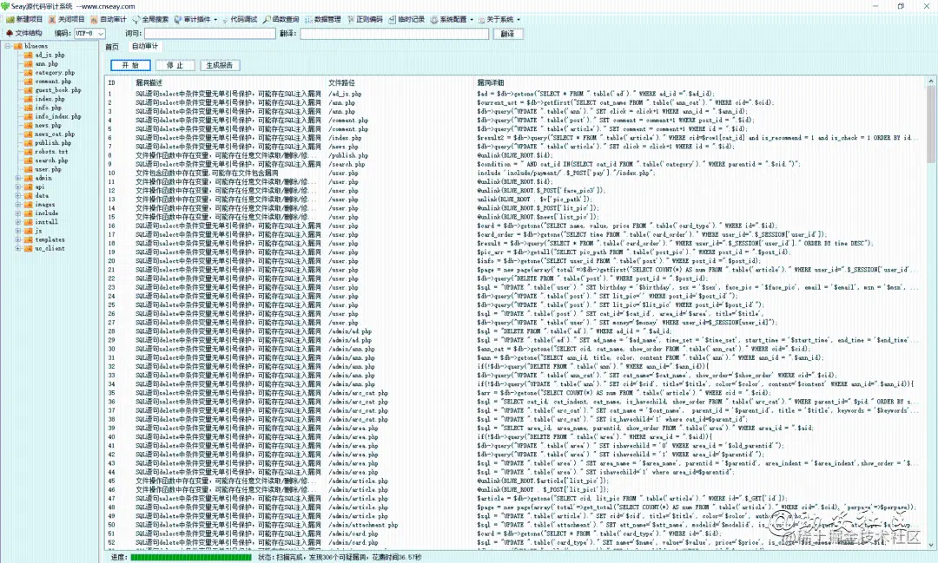Click the 生成报告 generate report button
The height and width of the screenshot is (563, 938).
pyautogui.click(x=220, y=65)
